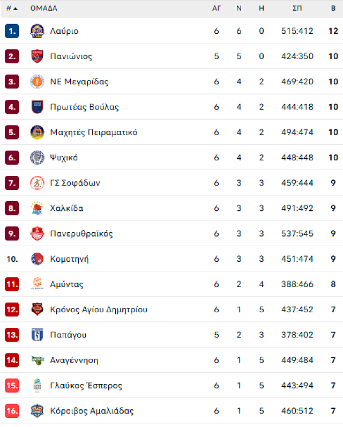Open the ΝΕ Μεγαρίδας team logo
Screen dimensions: 343x427
37,82
